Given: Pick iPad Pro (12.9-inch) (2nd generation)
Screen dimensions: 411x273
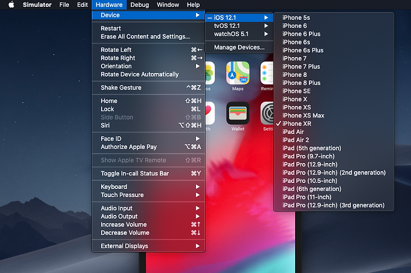Looking at the screenshot, I should coord(334,173).
